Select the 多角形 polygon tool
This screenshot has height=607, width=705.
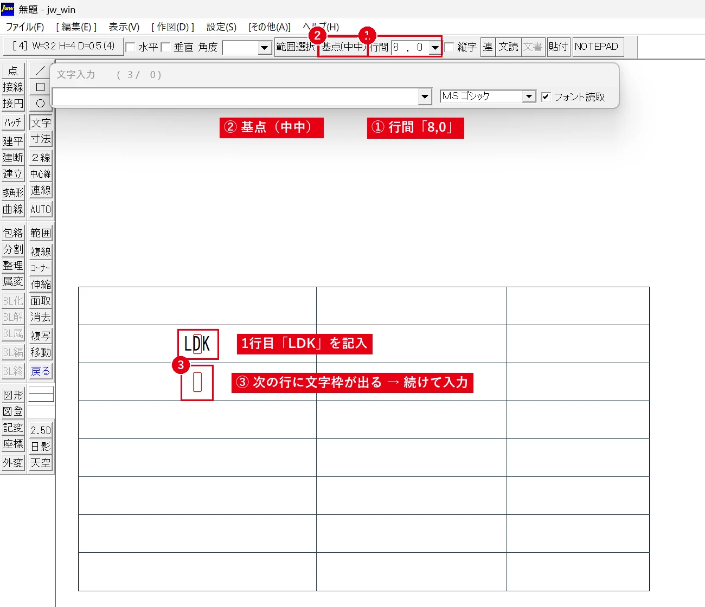coord(13,192)
